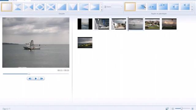Click the playhead line before the fourth clip
This screenshot has height=110, width=196.
click(128, 24)
